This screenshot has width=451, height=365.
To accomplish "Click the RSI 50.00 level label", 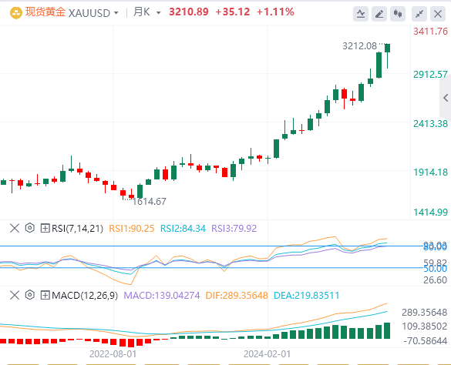I will tap(435, 269).
